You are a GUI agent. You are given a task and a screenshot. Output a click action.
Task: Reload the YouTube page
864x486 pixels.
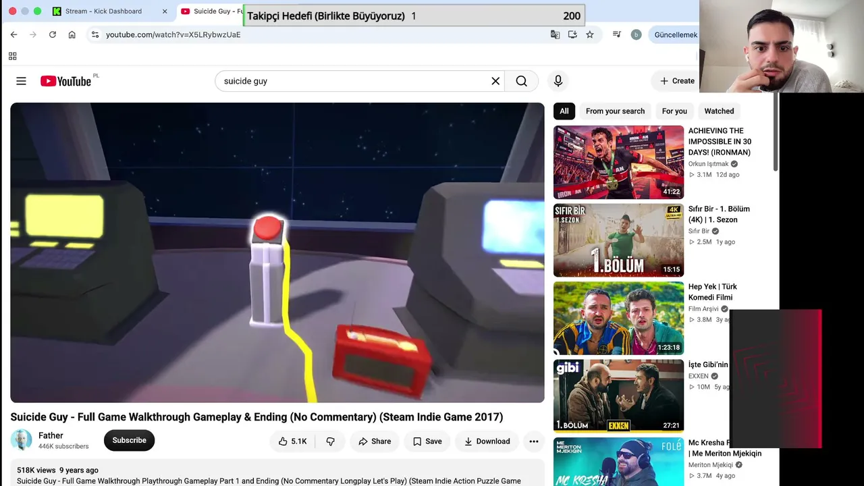(52, 34)
